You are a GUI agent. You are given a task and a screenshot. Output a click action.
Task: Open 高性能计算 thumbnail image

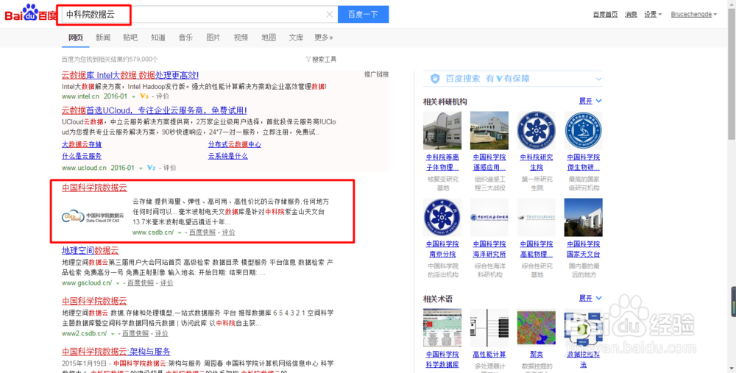489,327
